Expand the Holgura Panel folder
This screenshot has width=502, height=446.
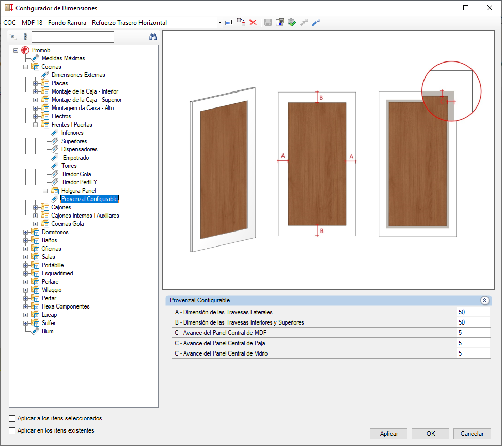pos(45,191)
